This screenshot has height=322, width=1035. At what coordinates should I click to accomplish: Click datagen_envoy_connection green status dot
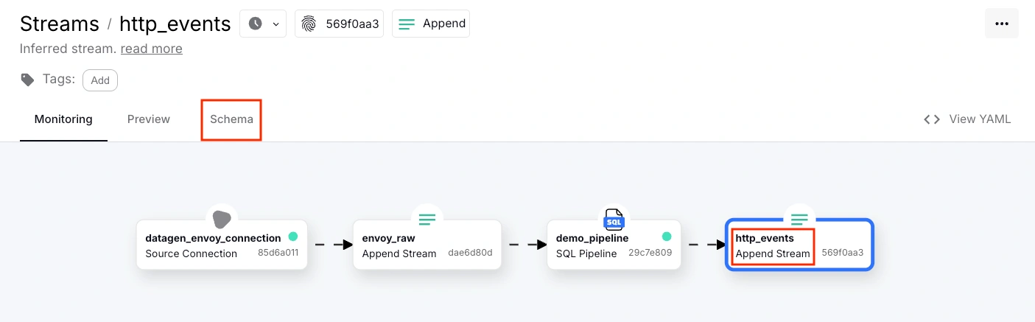click(x=293, y=237)
